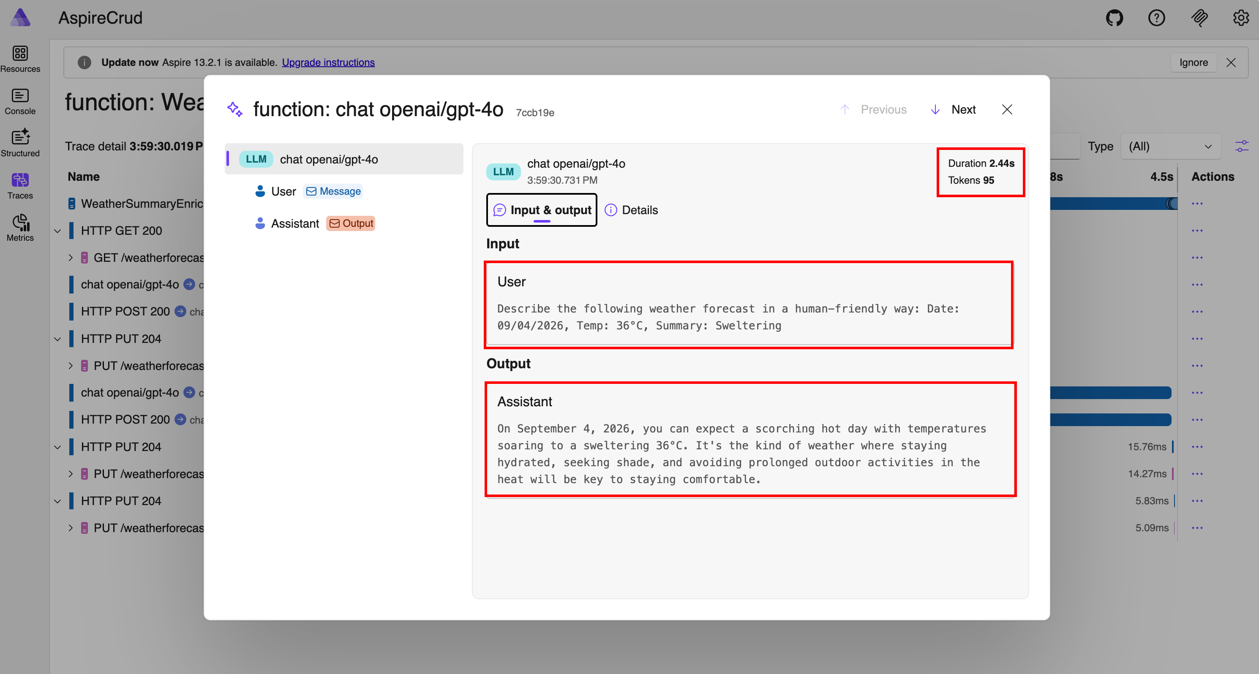
Task: Open the settings gear icon
Action: (1240, 18)
